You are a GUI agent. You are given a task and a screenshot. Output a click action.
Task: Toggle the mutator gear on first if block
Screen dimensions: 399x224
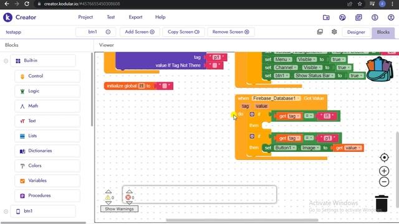[x=252, y=114]
